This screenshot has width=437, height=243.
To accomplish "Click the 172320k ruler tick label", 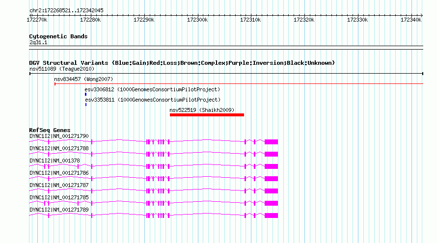I will tap(304, 20).
